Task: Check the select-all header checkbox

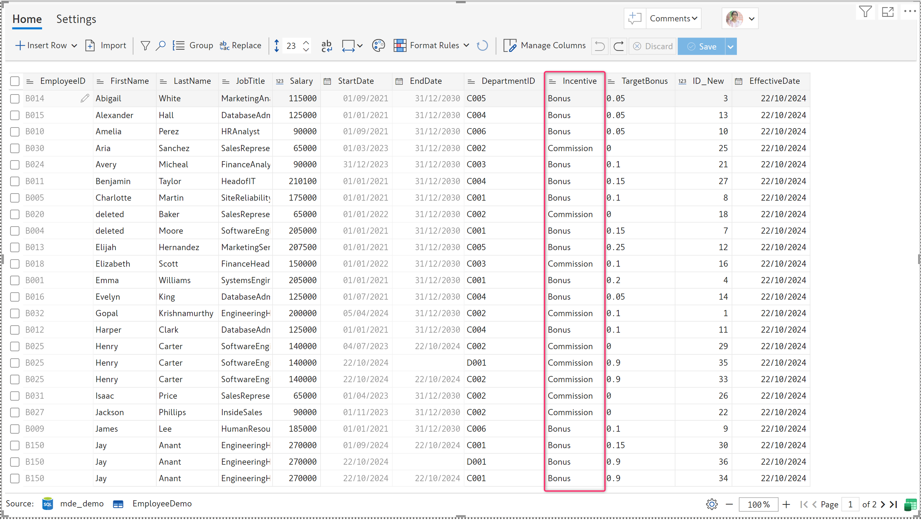Action: tap(15, 81)
